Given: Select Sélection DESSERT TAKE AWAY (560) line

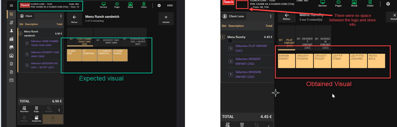Looking at the screenshot, I should (44, 54).
